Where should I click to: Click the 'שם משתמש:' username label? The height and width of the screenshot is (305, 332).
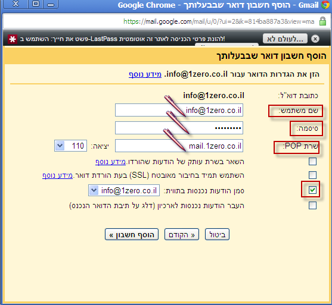(298, 111)
